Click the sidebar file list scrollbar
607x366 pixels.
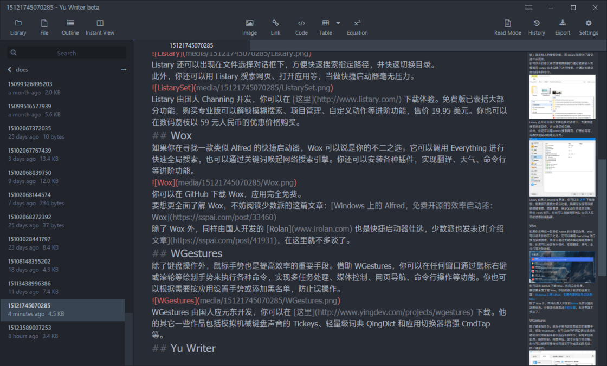(x=129, y=339)
